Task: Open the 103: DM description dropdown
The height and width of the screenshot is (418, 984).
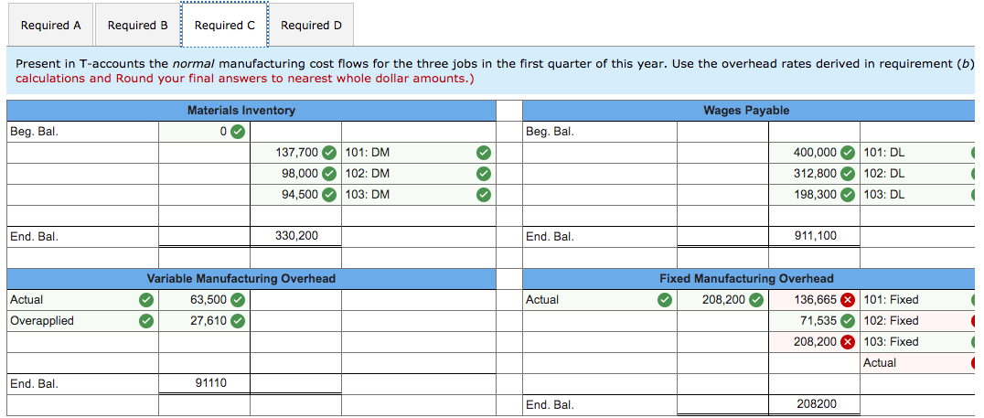Action: (x=419, y=195)
